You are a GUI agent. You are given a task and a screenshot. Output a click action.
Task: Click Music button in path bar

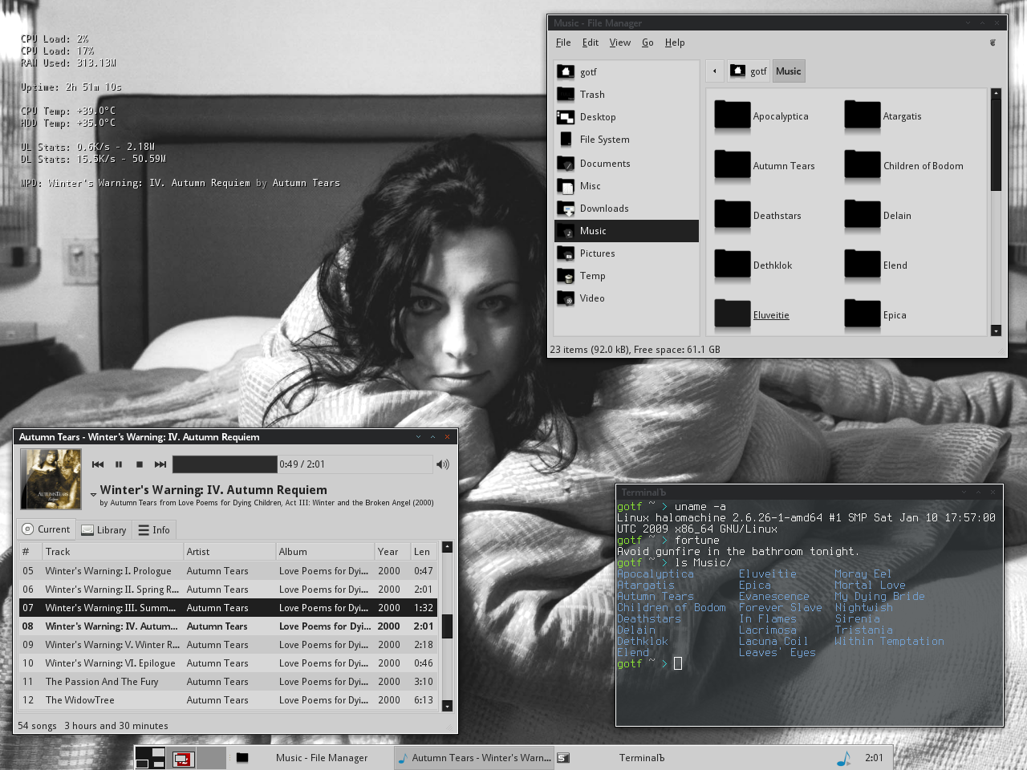788,71
